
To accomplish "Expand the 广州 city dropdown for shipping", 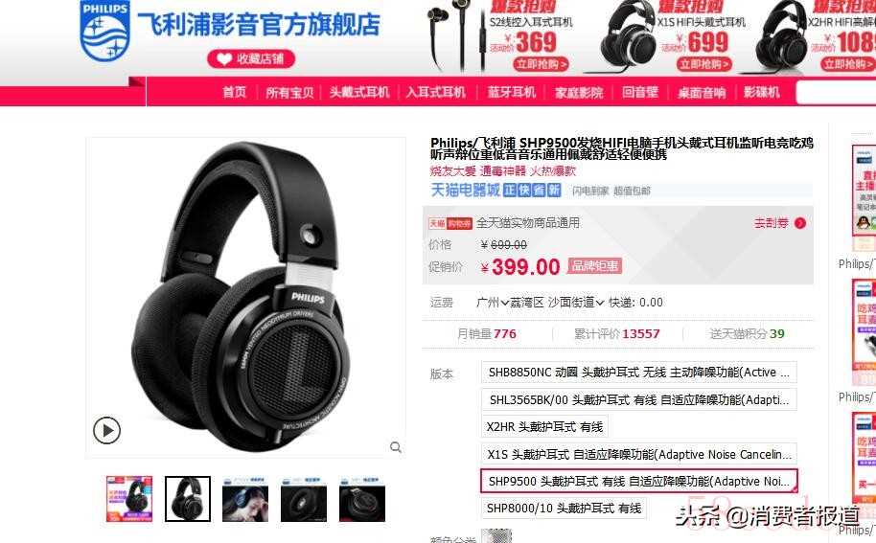I will click(x=493, y=303).
